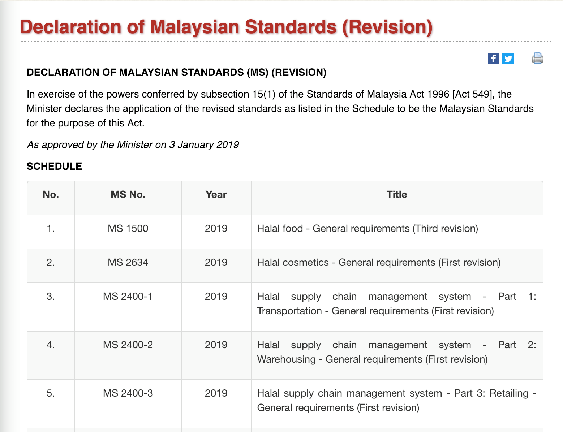Share the page via Twitter icon
This screenshot has width=563, height=432.
pyautogui.click(x=508, y=59)
